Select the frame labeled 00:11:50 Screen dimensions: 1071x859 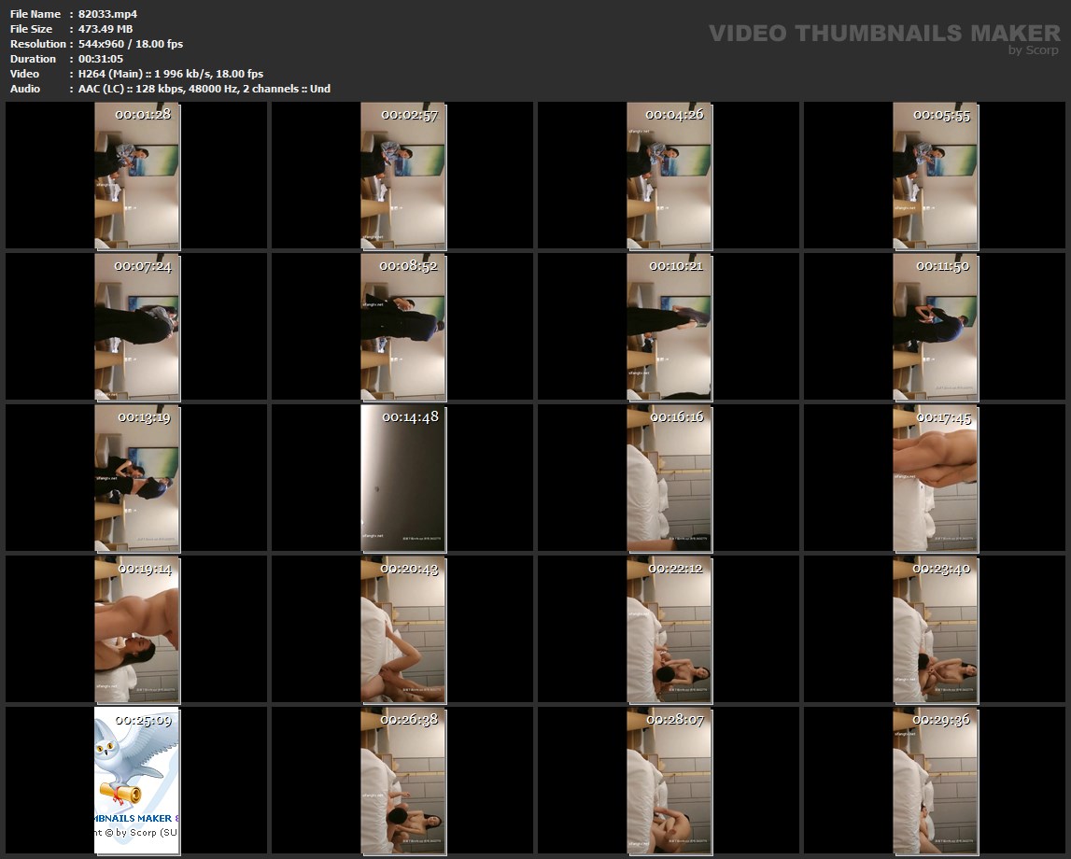(x=936, y=327)
